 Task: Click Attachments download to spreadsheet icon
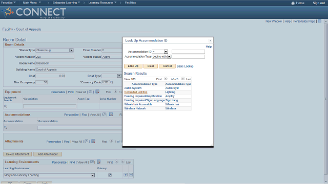pos(93,141)
